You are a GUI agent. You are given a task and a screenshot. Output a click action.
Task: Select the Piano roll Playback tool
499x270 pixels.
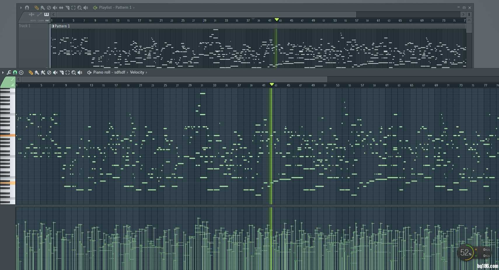click(x=80, y=72)
